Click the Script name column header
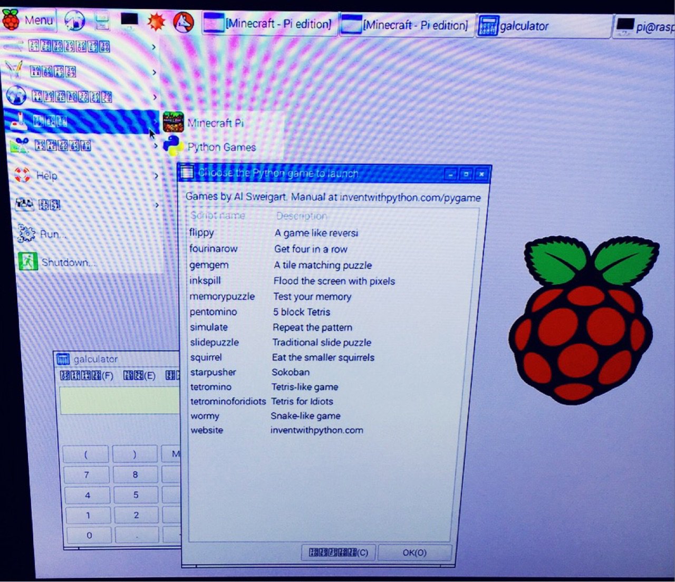675x582 pixels. 218,216
